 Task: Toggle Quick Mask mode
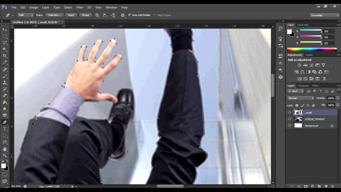pyautogui.click(x=5, y=175)
